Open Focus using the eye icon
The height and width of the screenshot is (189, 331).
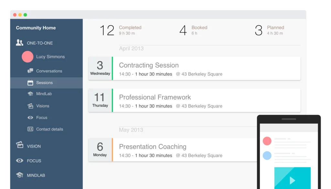click(30, 117)
